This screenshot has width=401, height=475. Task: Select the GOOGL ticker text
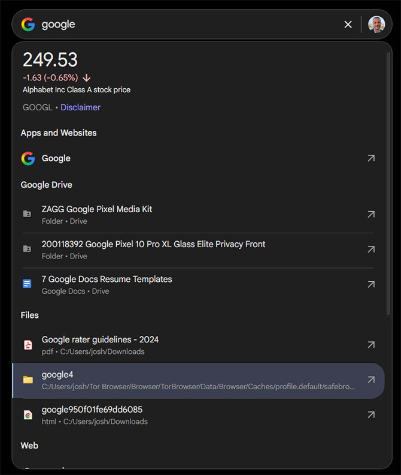pyautogui.click(x=38, y=107)
